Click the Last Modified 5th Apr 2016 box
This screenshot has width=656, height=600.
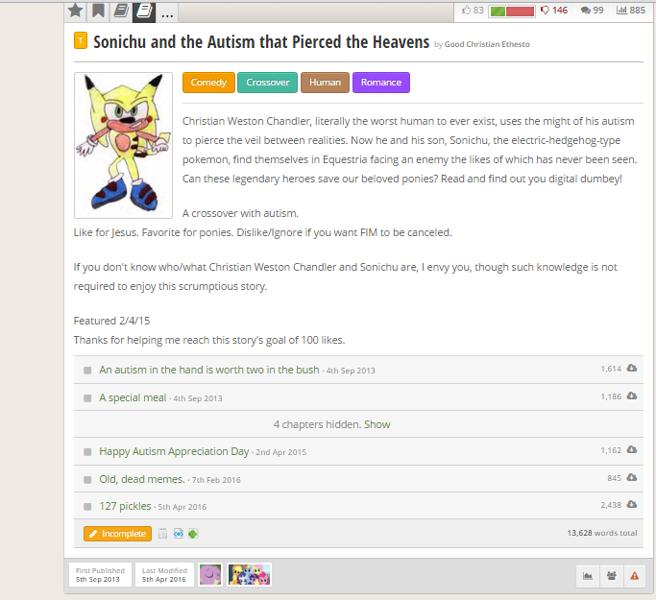pyautogui.click(x=164, y=575)
